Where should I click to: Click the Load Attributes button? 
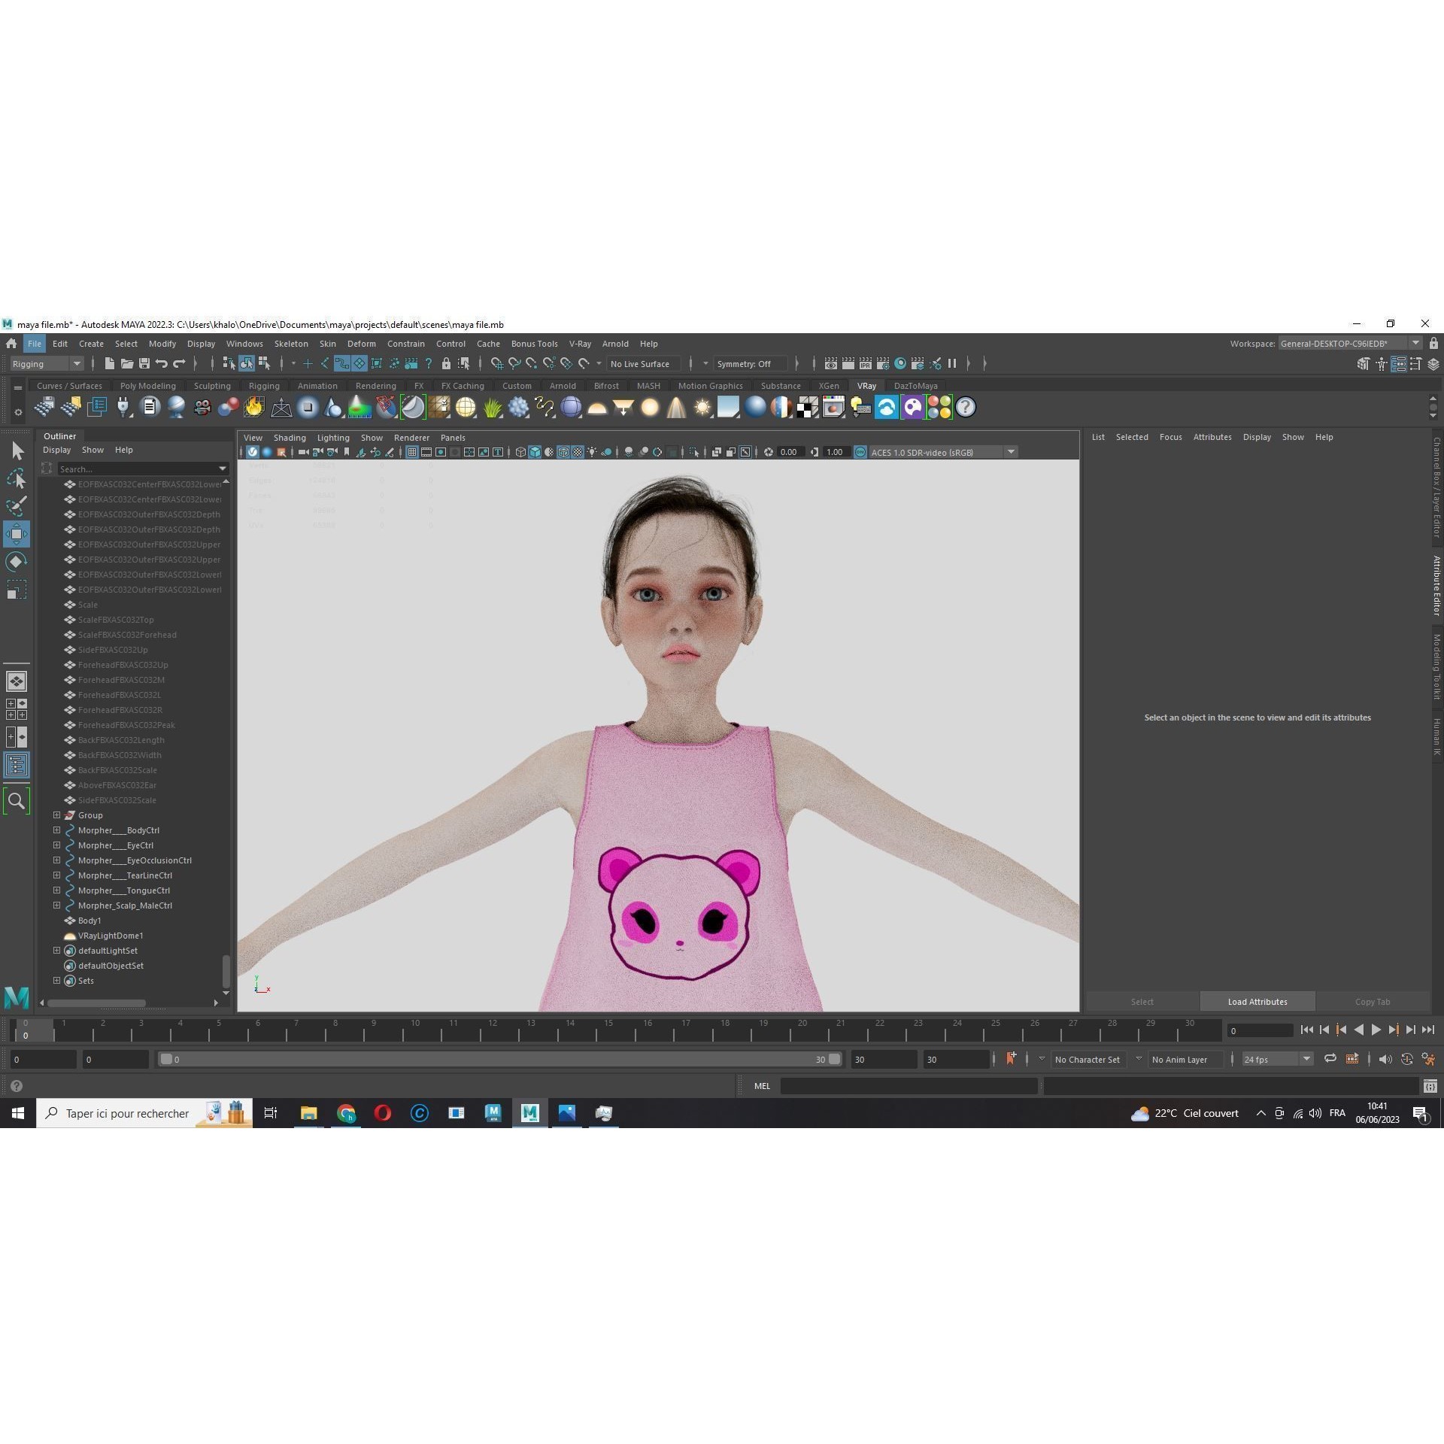[1257, 1001]
